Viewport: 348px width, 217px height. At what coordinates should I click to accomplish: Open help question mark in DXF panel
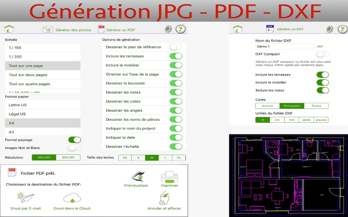click(342, 29)
